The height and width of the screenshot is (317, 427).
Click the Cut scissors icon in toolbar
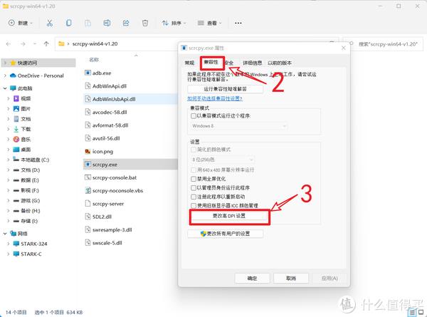point(50,24)
